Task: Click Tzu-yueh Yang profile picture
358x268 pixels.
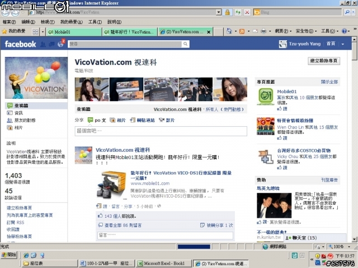Action: (283, 44)
